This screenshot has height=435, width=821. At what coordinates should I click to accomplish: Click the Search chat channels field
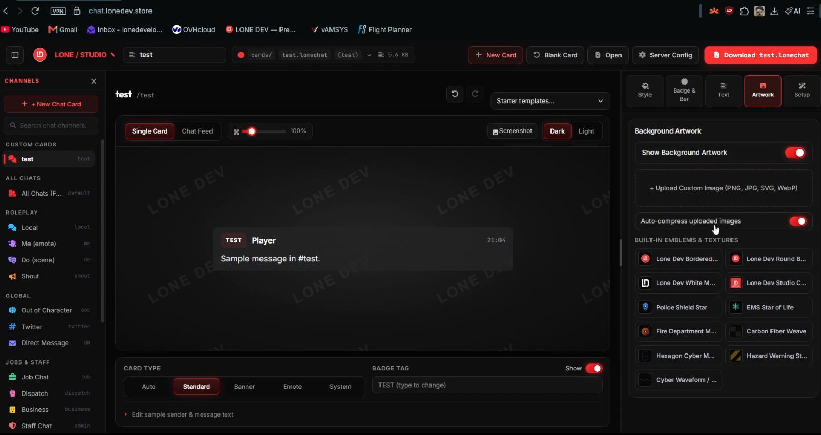point(51,125)
